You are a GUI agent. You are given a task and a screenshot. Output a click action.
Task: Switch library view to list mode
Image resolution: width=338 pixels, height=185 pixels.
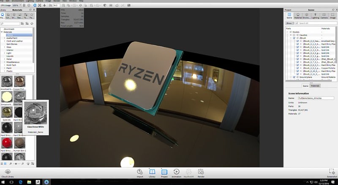[x=2, y=164]
